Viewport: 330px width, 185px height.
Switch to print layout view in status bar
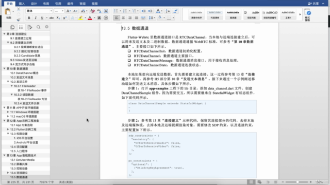tap(251, 182)
